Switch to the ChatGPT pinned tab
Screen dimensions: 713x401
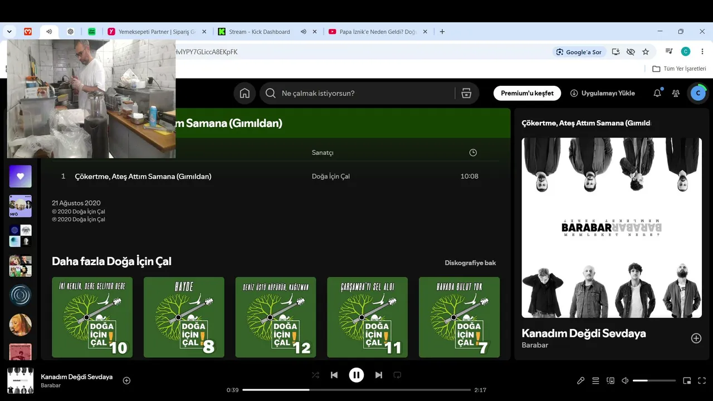tap(70, 32)
